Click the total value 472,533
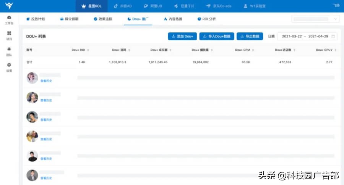 coord(285,62)
